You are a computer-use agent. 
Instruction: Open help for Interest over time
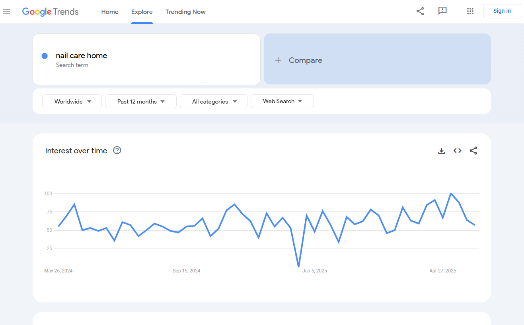(117, 150)
